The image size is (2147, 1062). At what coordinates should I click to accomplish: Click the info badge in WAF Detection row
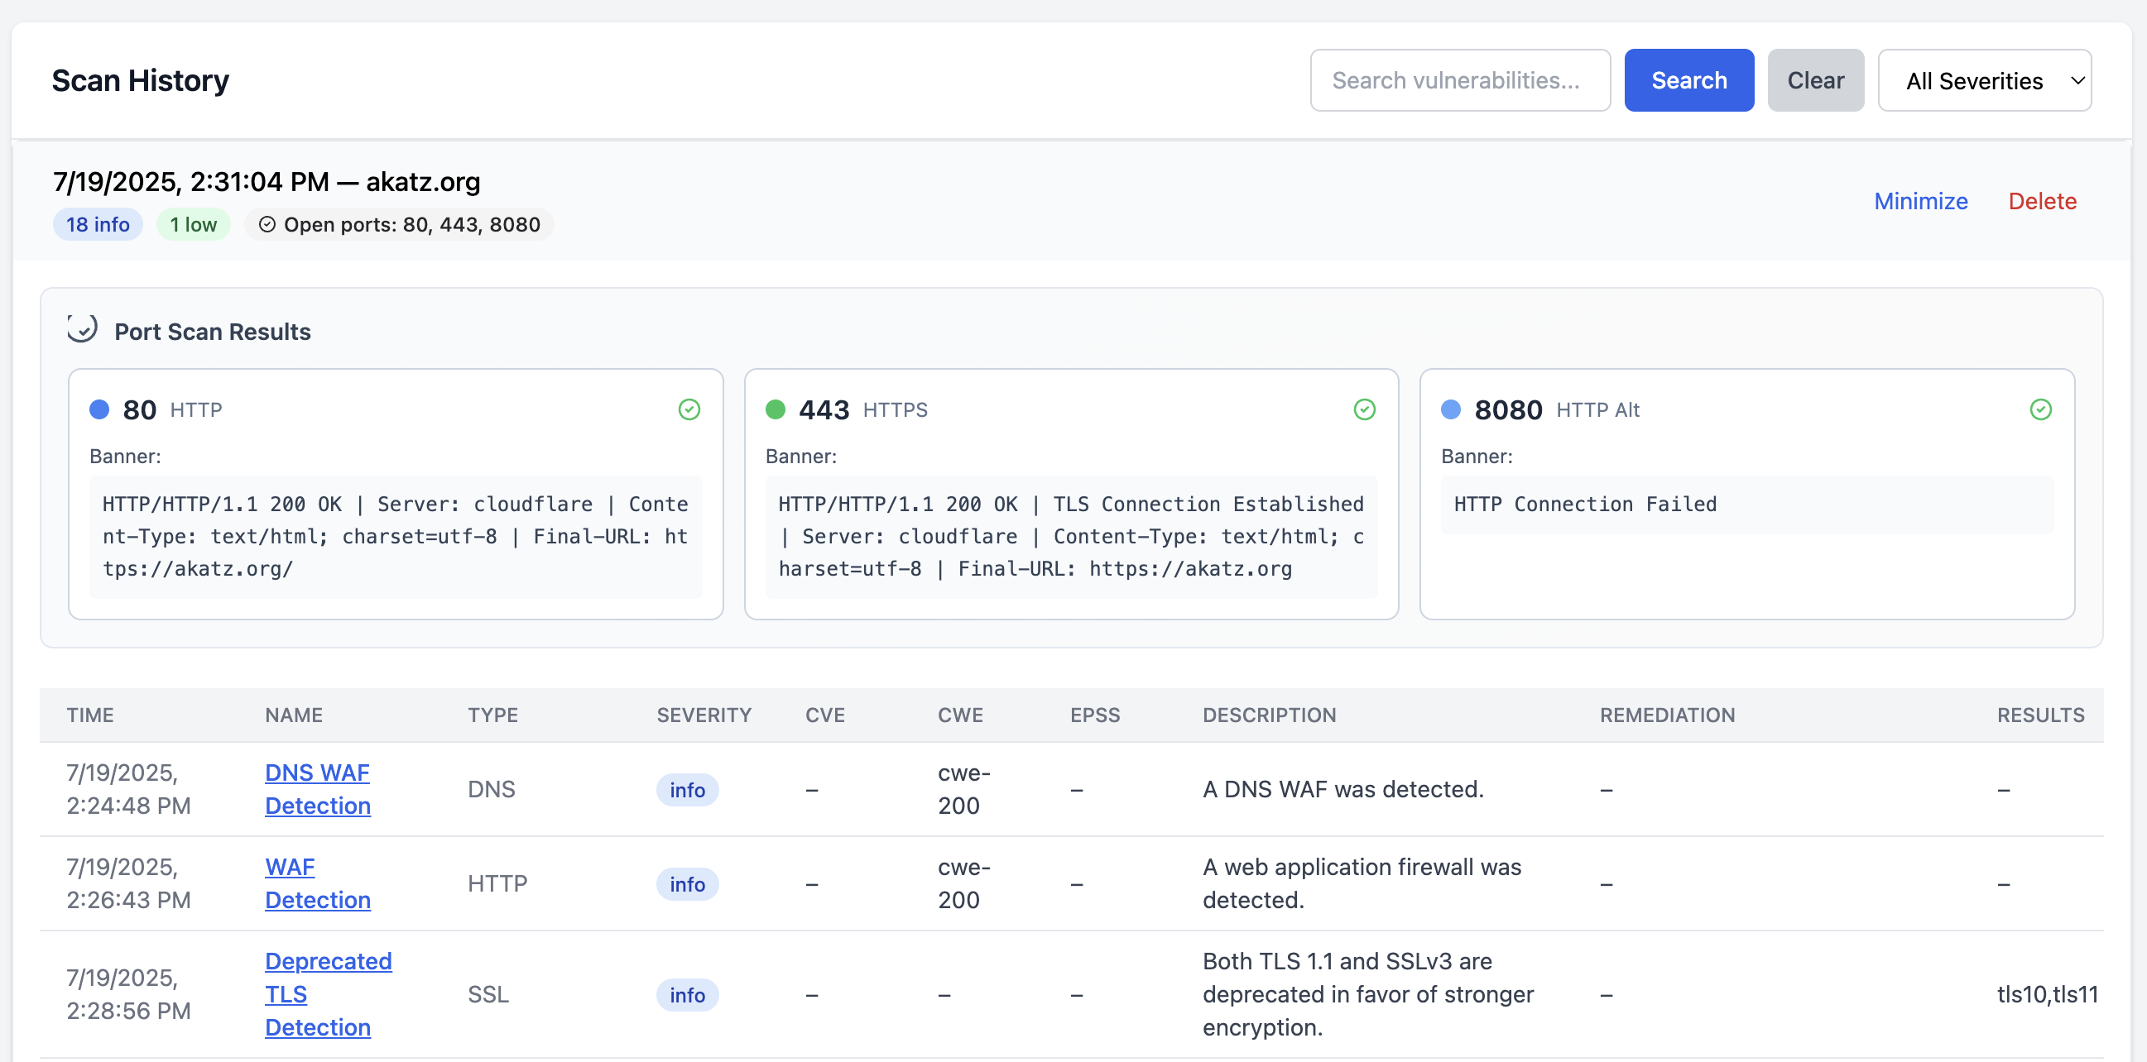point(687,883)
